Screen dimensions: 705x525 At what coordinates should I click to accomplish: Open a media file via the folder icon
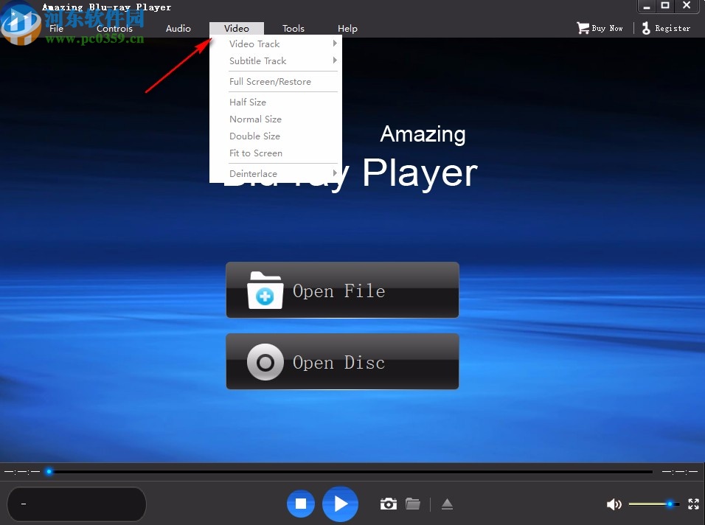point(413,504)
